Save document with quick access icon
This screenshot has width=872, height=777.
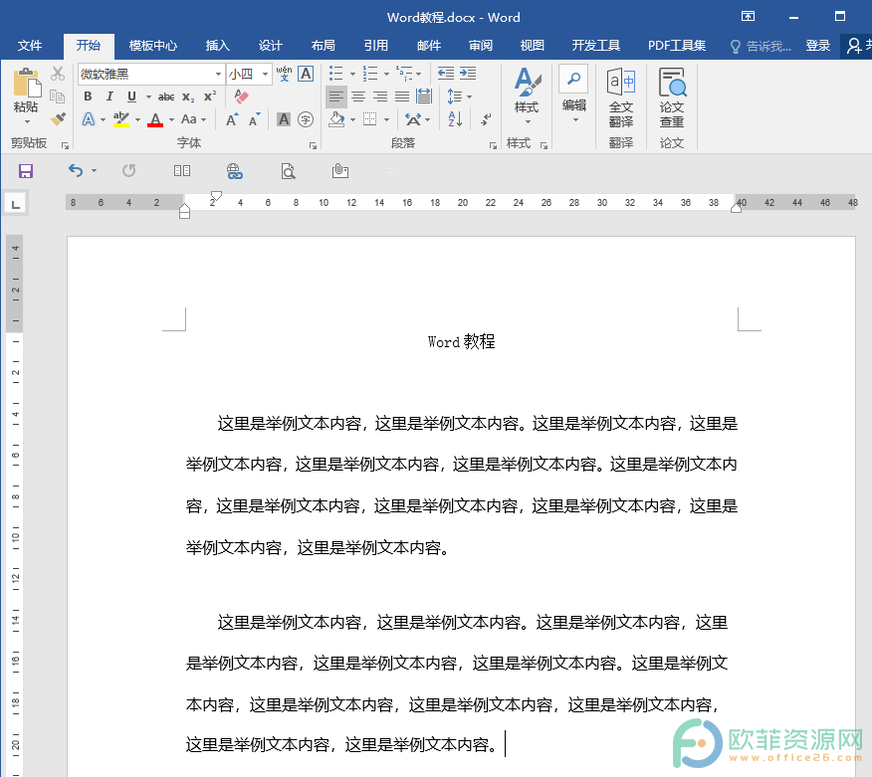pos(26,171)
